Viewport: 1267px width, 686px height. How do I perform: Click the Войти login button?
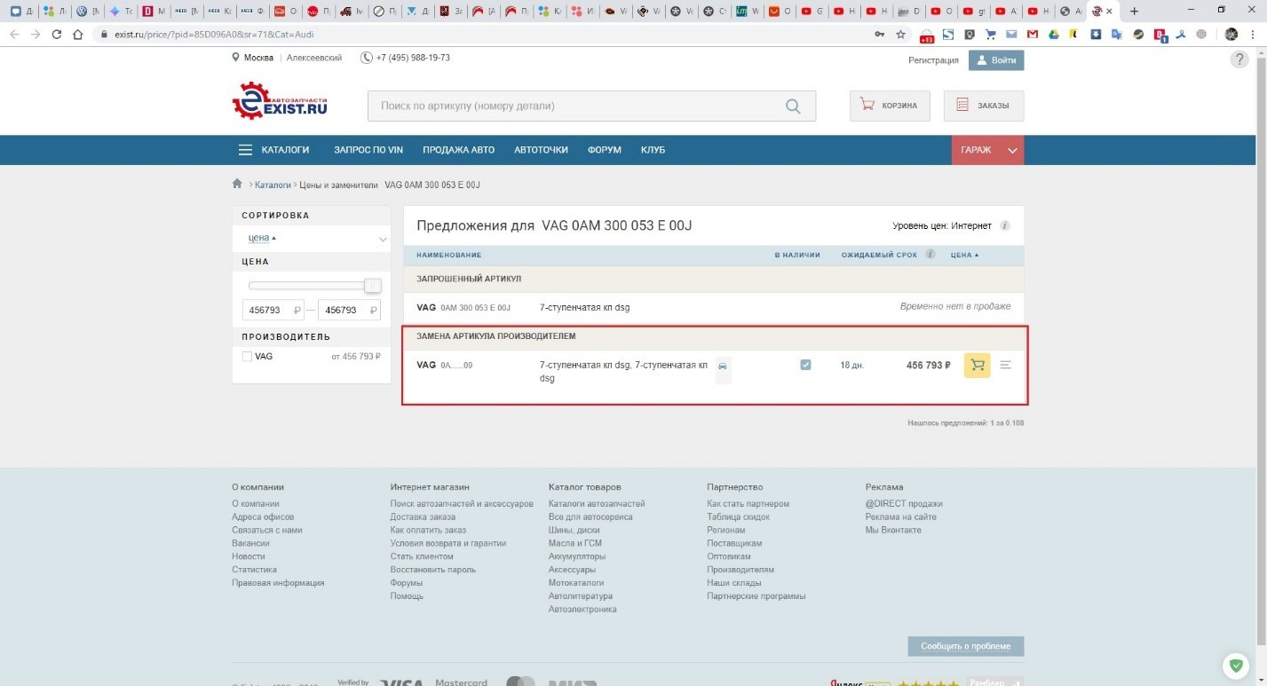tap(996, 60)
